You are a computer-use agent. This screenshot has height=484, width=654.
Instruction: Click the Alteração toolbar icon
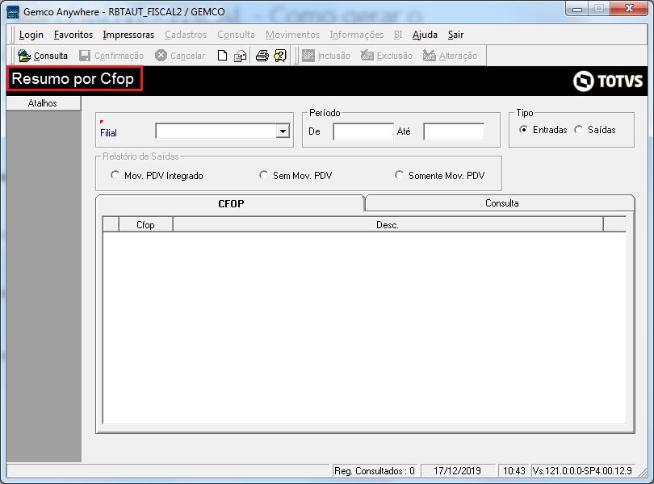coord(430,56)
